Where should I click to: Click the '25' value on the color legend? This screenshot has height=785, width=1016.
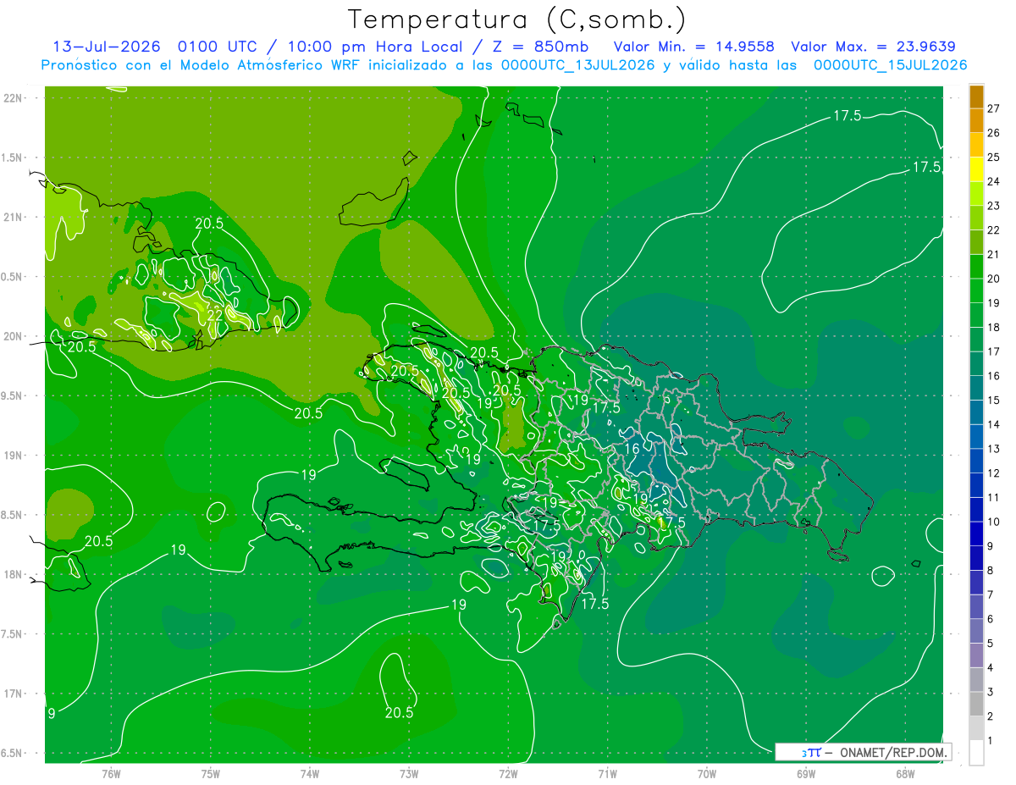pyautogui.click(x=994, y=158)
